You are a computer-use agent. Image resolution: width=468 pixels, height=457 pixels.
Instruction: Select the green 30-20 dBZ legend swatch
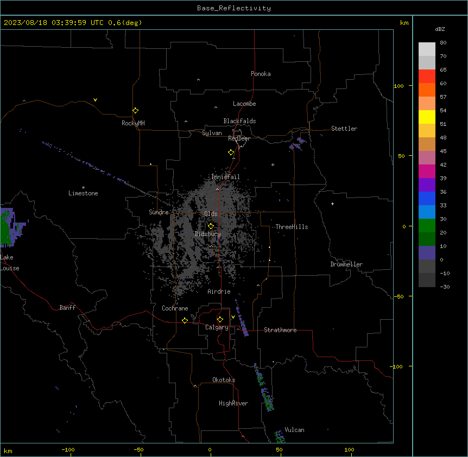click(x=427, y=226)
